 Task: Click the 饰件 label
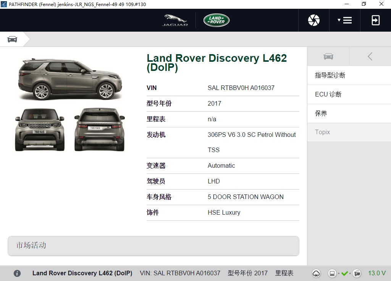point(153,212)
